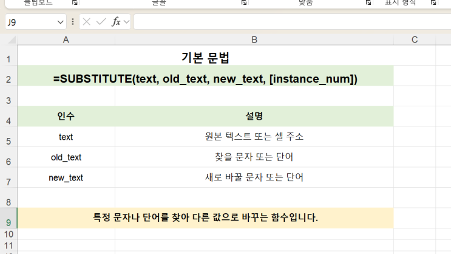Screen dimensions: 451x254
Task: Click the '설명' header cell
Action: pyautogui.click(x=254, y=116)
